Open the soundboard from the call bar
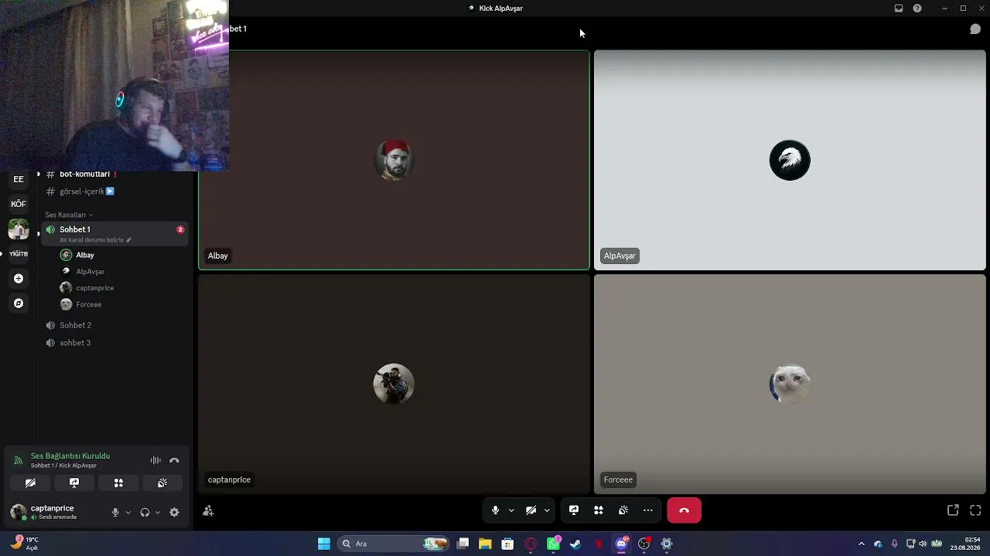 click(623, 510)
